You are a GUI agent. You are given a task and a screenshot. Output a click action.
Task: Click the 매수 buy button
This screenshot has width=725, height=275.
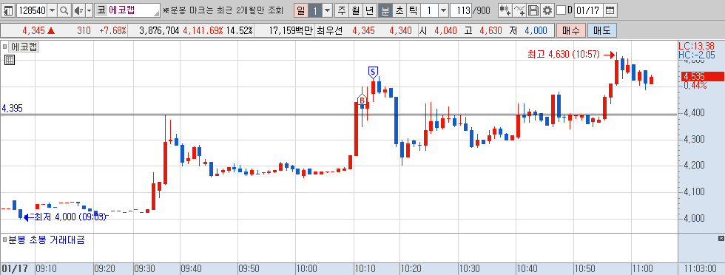[x=570, y=31]
